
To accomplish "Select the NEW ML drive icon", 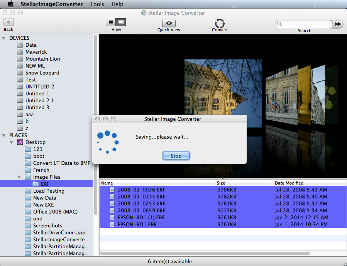I will (20, 66).
